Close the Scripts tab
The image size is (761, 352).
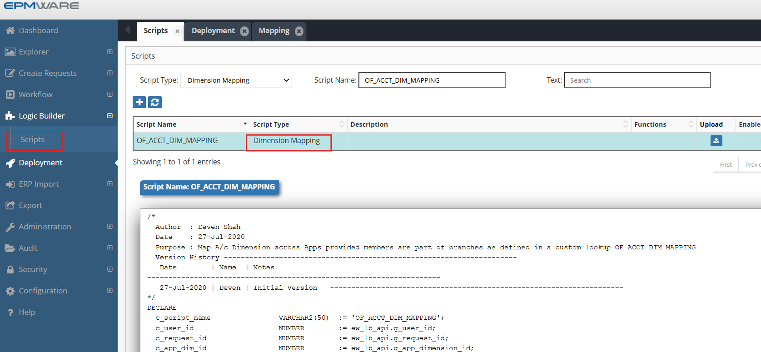tap(177, 31)
